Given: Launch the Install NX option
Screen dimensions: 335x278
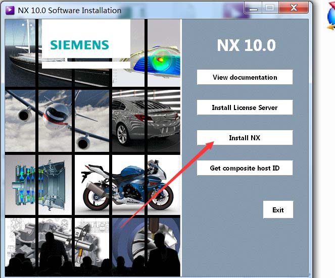Looking at the screenshot, I should coord(245,138).
